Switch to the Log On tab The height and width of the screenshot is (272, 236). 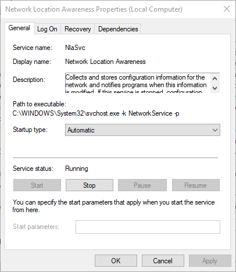[x=48, y=29]
